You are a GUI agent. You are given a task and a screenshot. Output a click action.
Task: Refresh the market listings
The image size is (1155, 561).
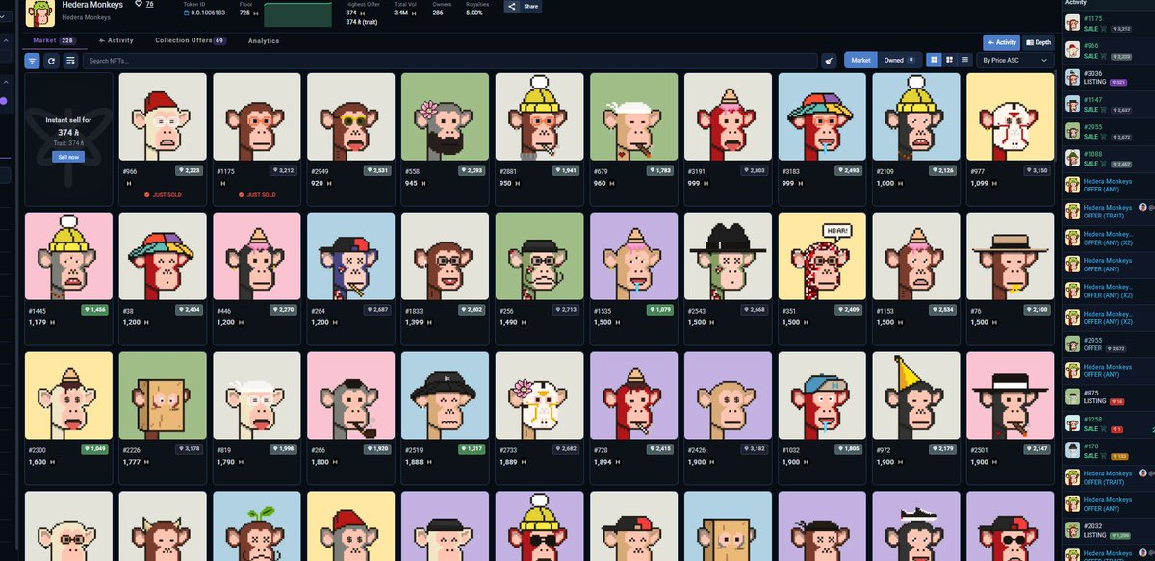[51, 61]
